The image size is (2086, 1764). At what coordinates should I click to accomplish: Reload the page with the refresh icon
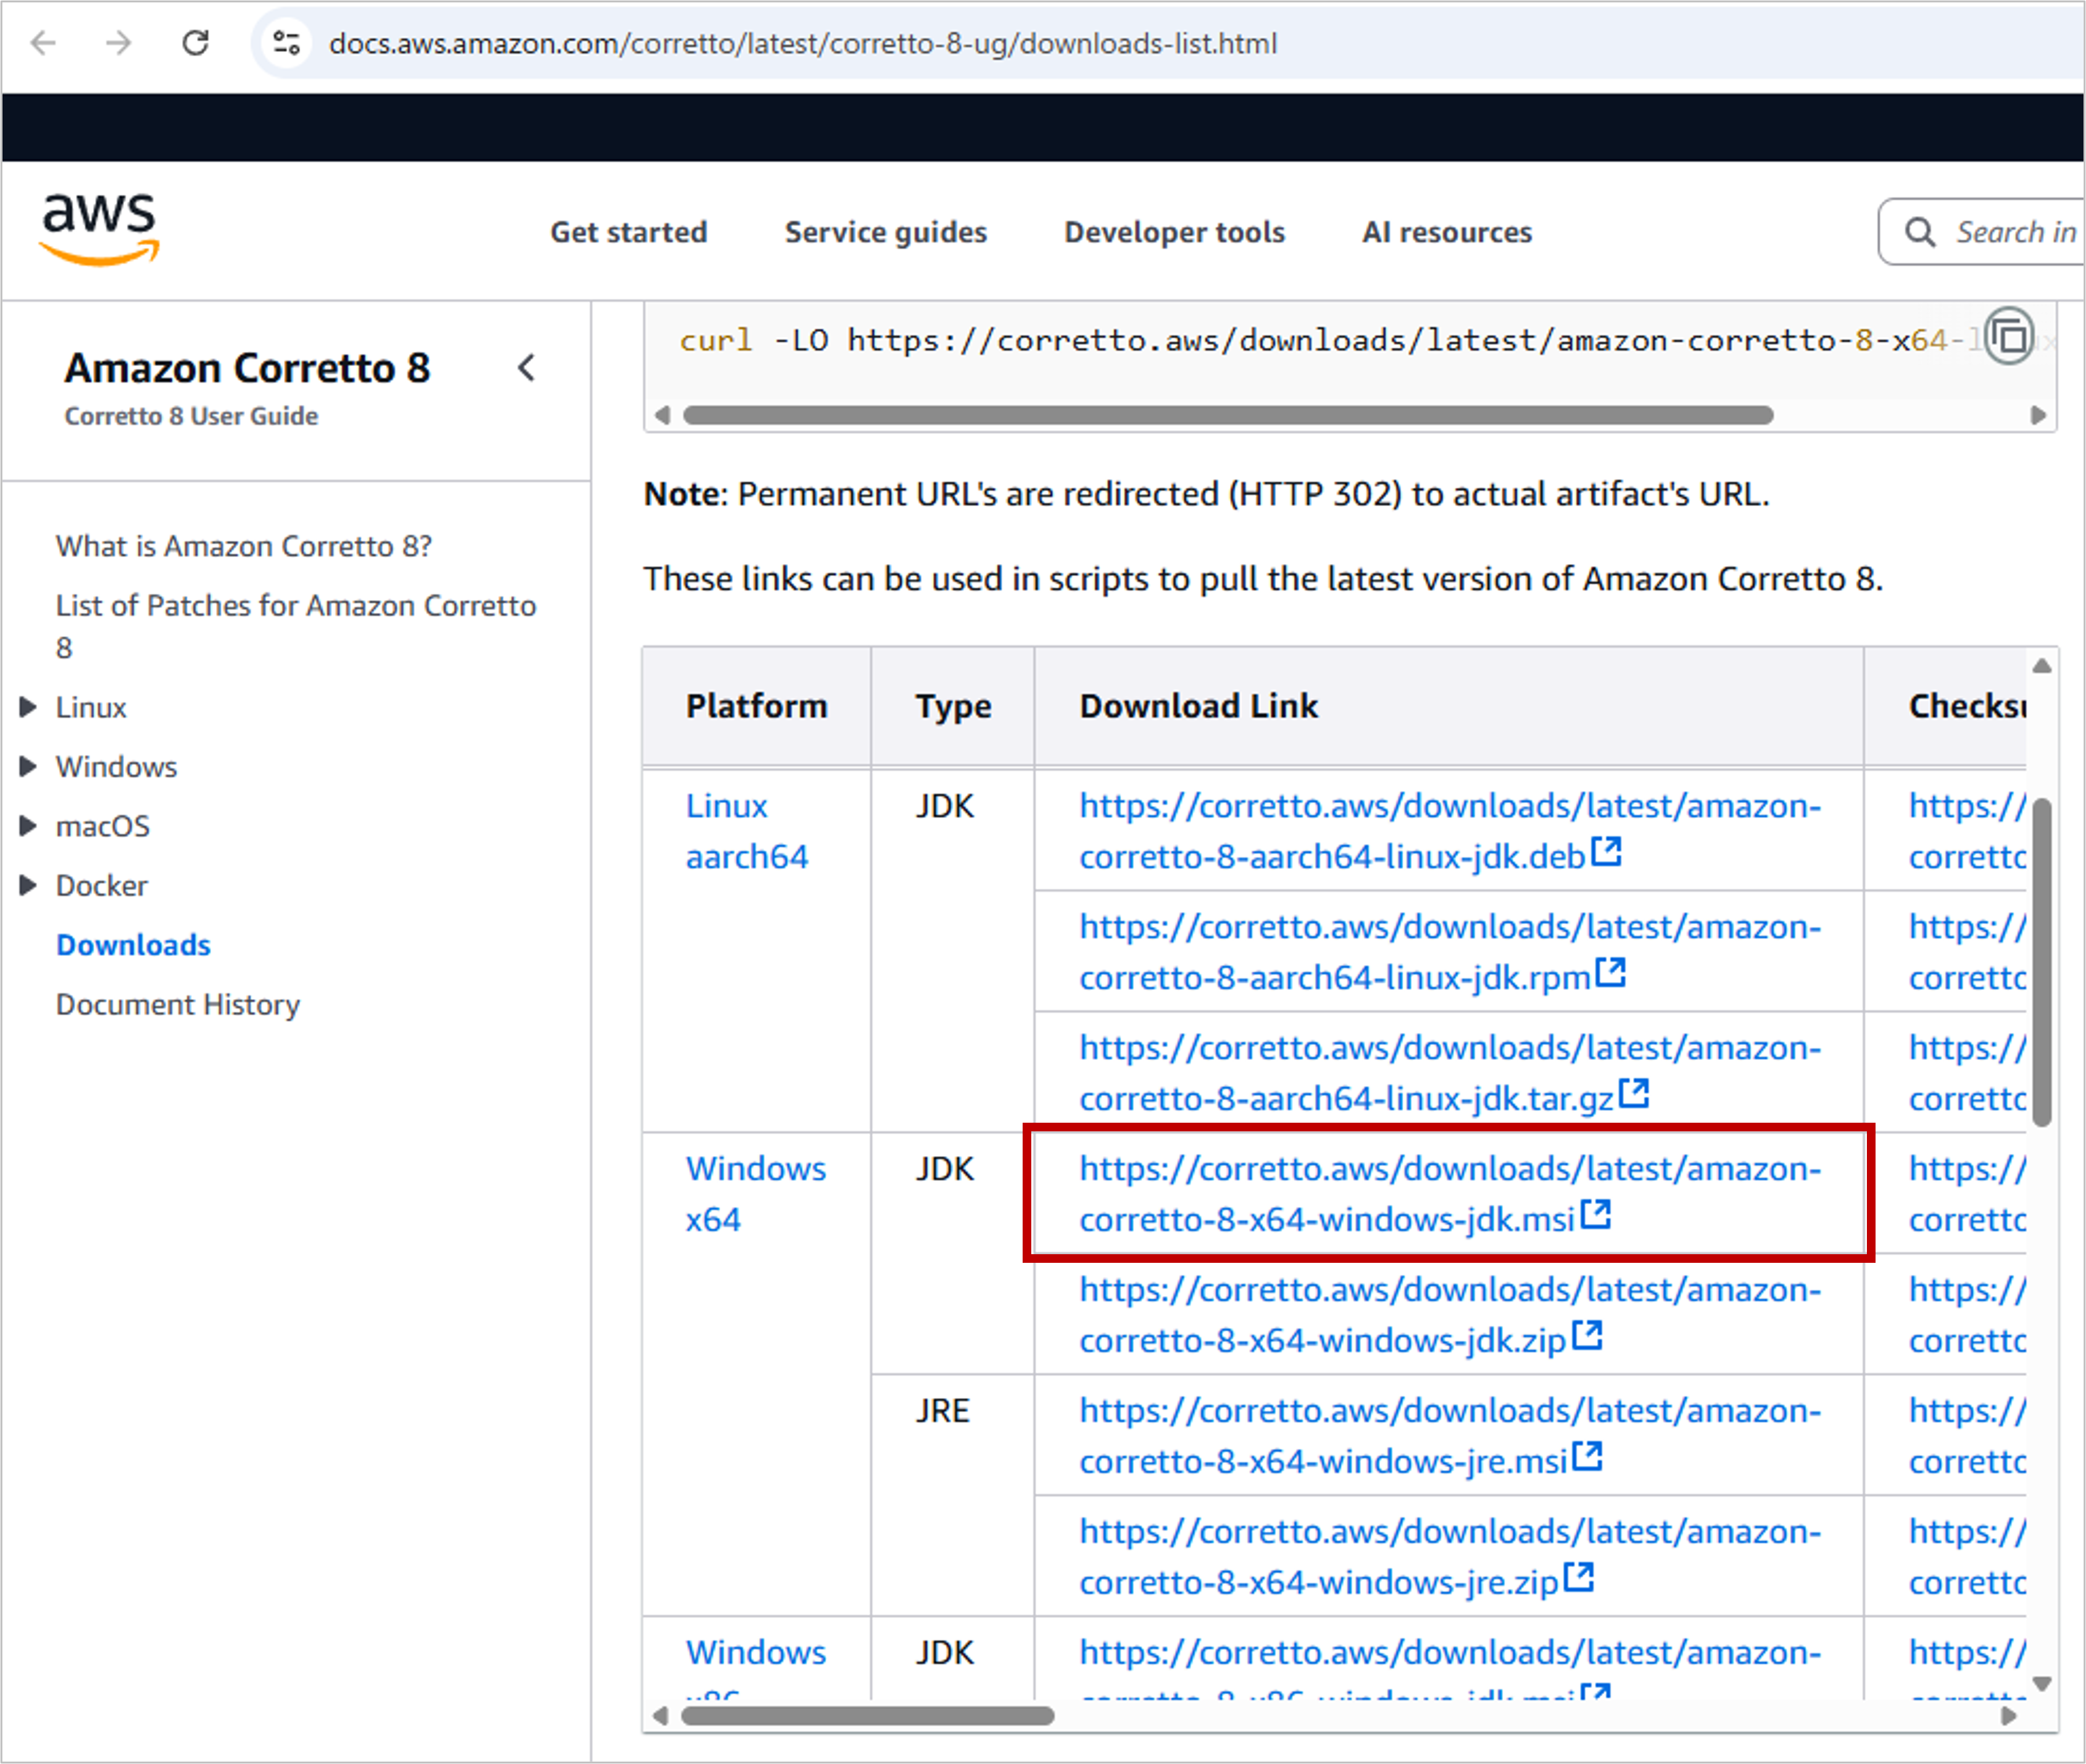coord(196,43)
